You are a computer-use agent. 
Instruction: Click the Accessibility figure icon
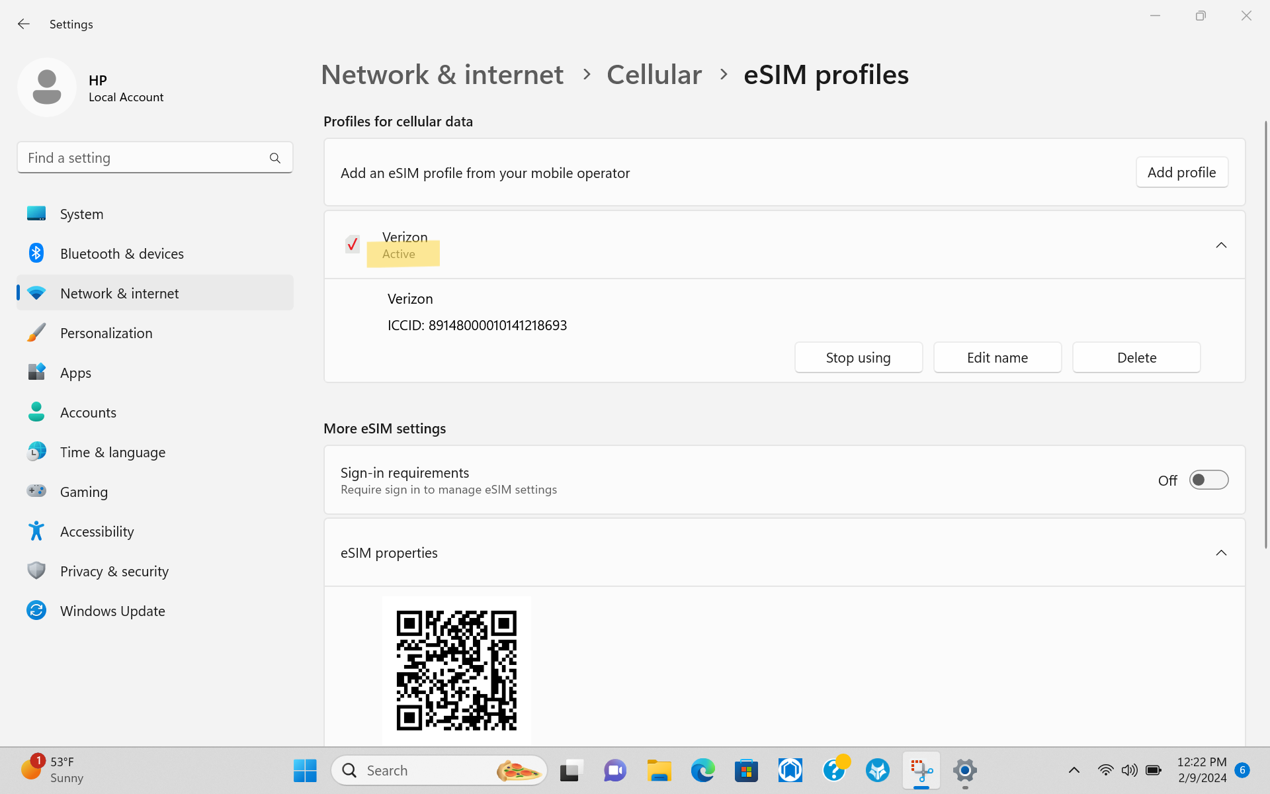[x=36, y=531]
